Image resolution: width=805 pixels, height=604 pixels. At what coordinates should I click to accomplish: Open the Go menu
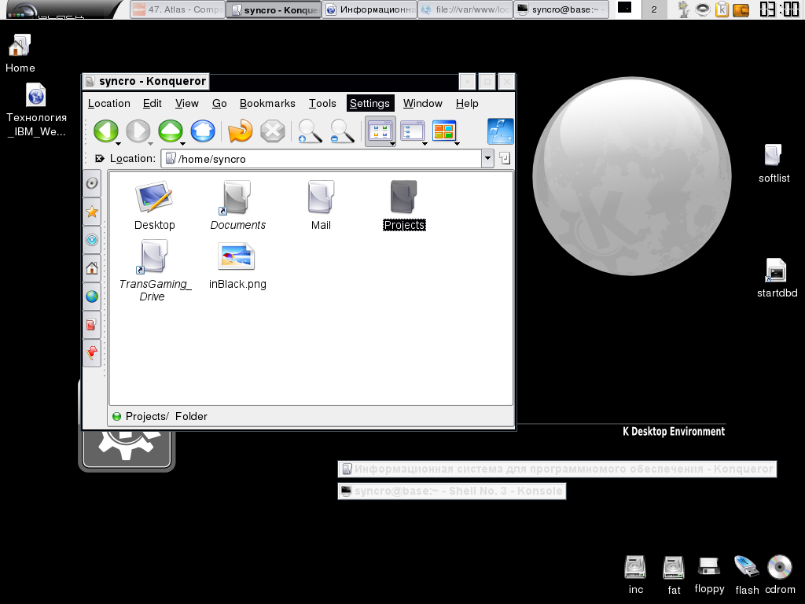coord(219,103)
